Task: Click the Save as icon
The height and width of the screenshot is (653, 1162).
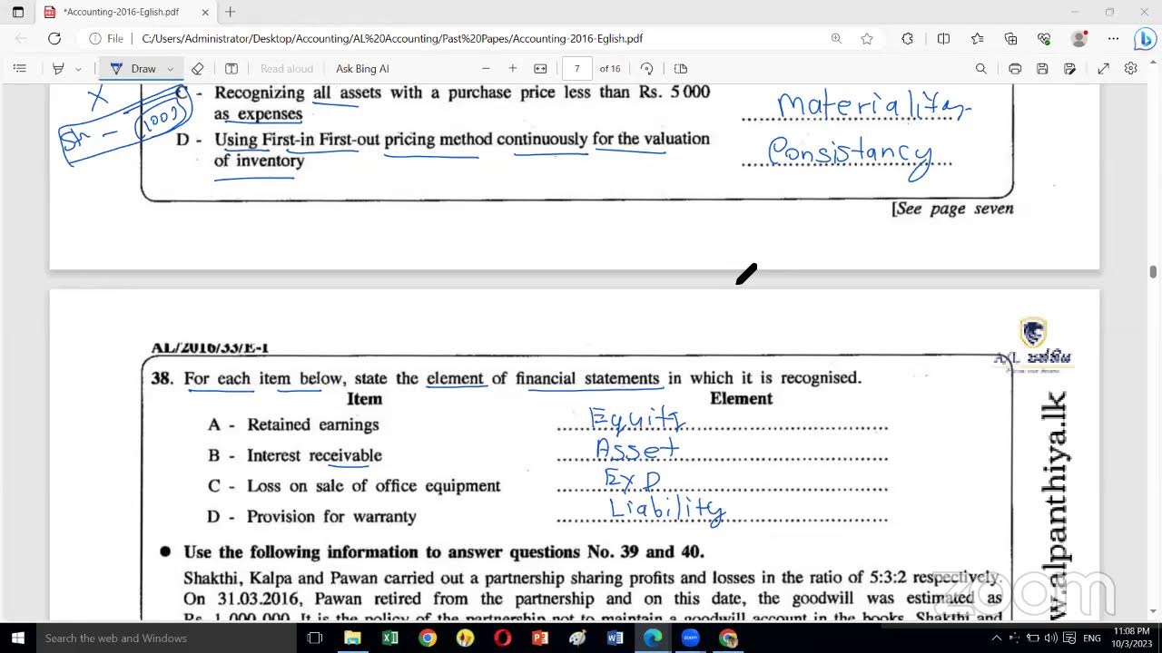Action: click(x=1069, y=69)
